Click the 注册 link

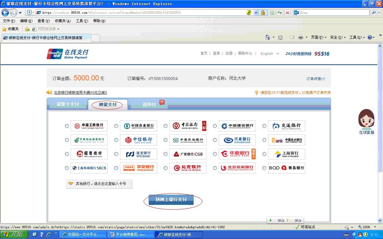229,53
